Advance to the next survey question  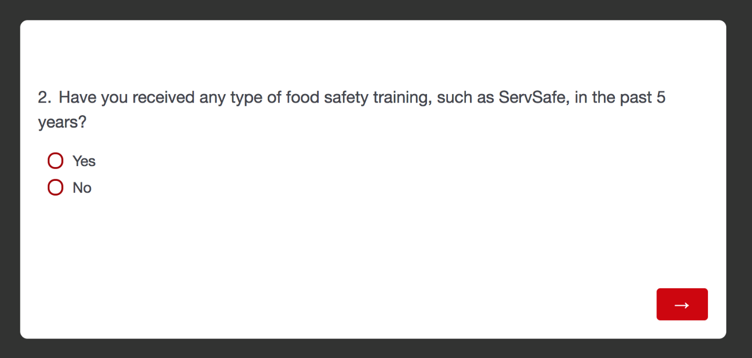tap(682, 304)
